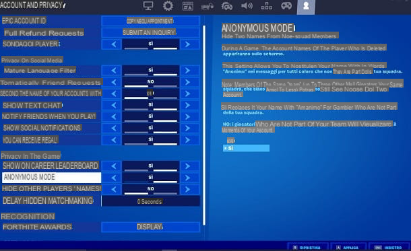Select the Anonymous Mode setting row

pos(51,178)
